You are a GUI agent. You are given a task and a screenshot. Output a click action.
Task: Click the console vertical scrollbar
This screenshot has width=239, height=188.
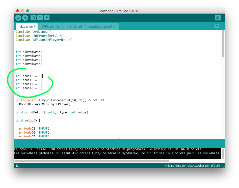click(223, 153)
